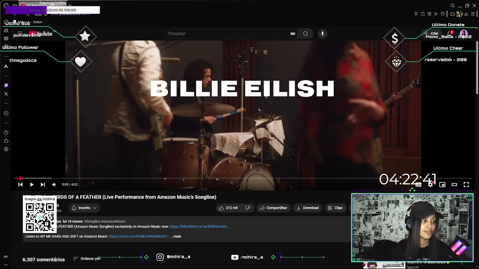Image resolution: width=479 pixels, height=269 pixels.
Task: Open the BillieEilish.lnk.to link
Action: tap(199, 226)
